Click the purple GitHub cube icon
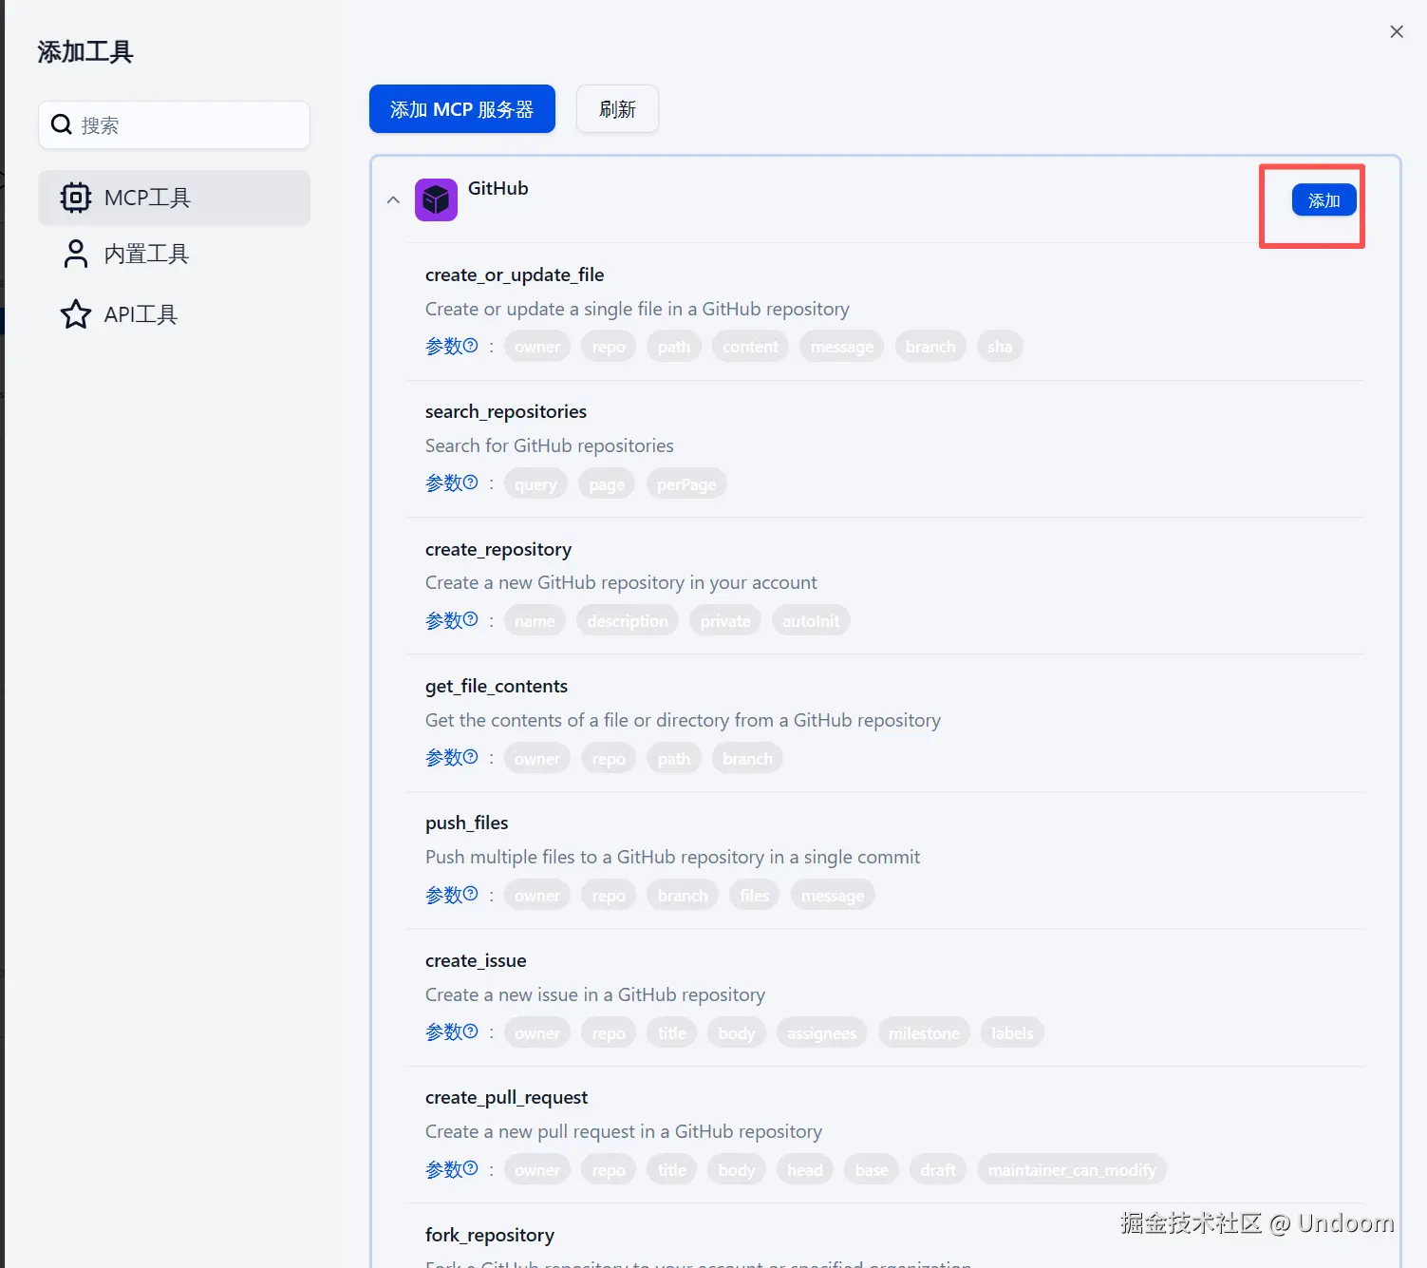 pos(436,199)
